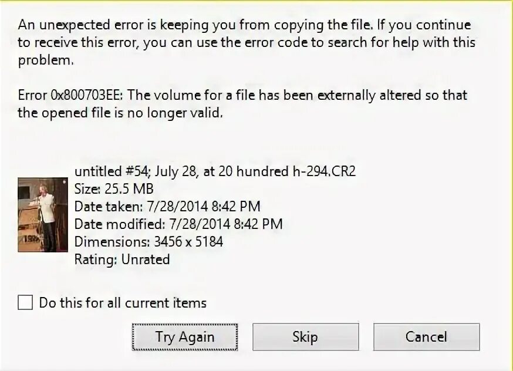The image size is (513, 371).
Task: Click the file name 'untitled #54; July 28'
Action: tap(136, 171)
